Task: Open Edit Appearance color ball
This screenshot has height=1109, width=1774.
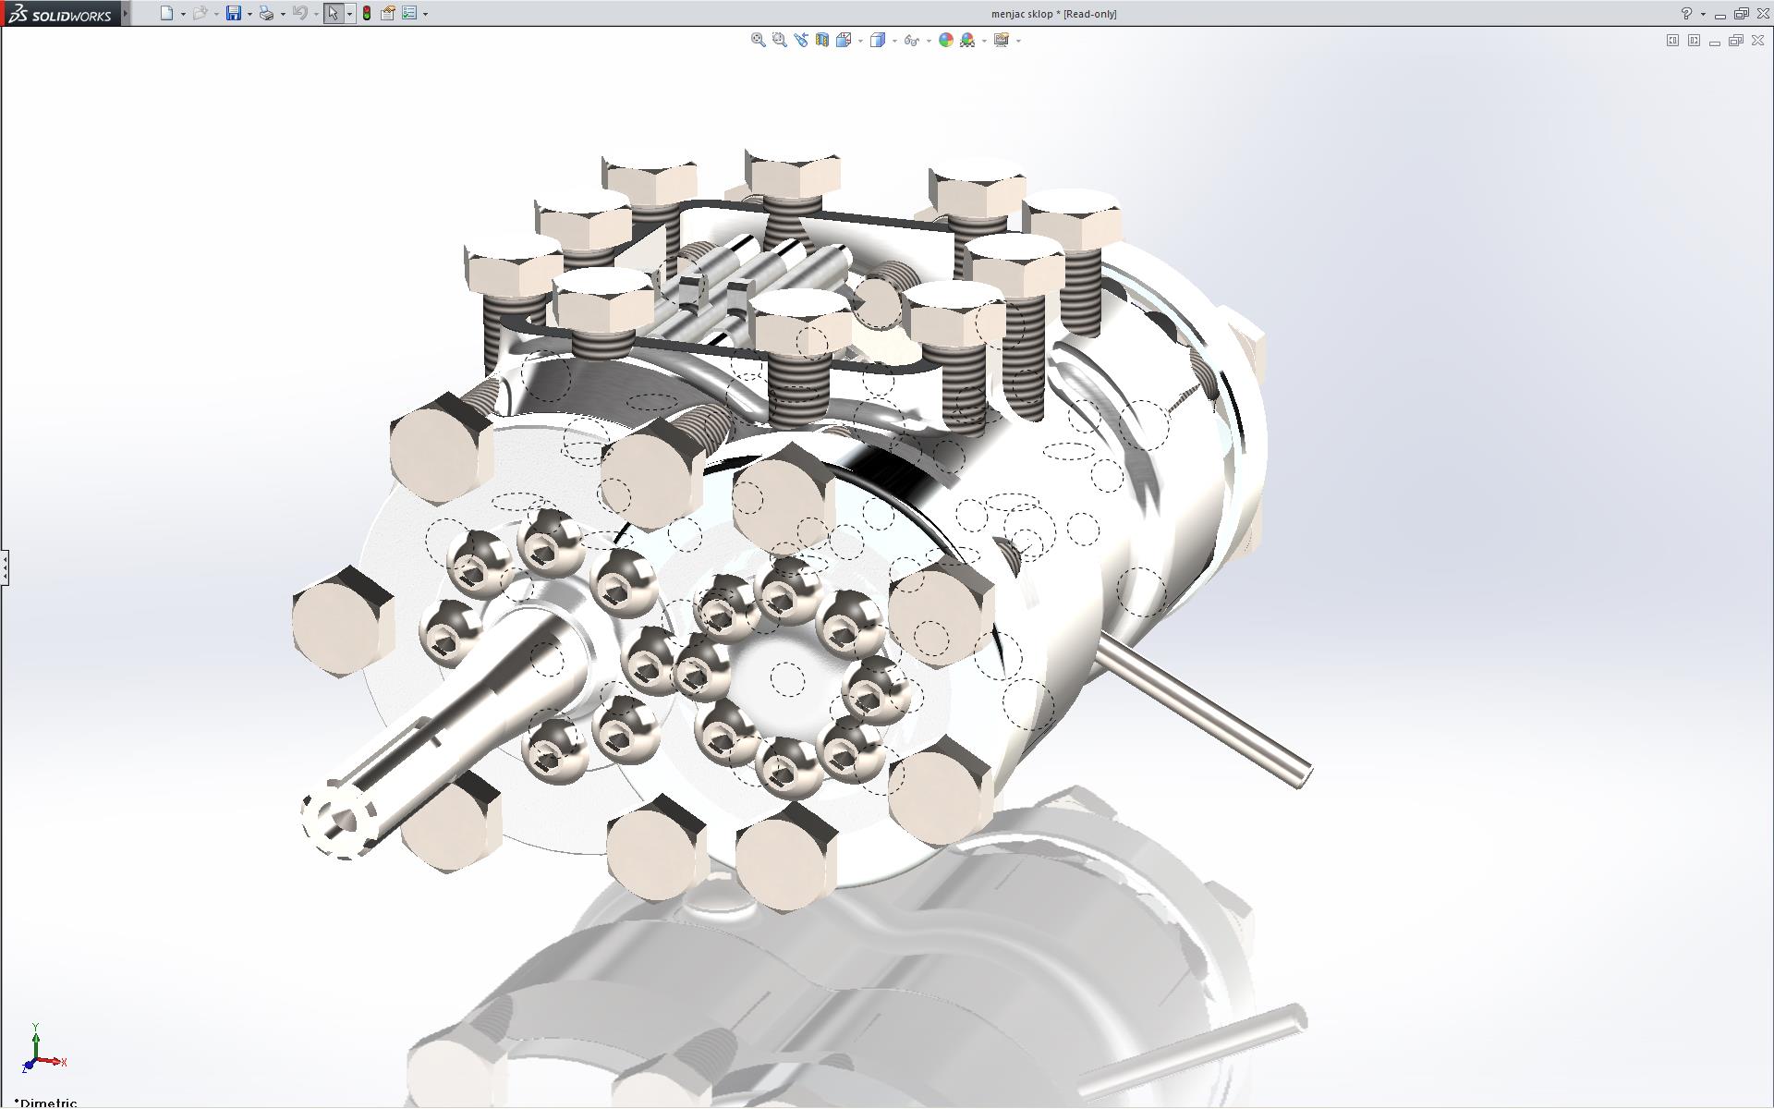Action: click(945, 40)
